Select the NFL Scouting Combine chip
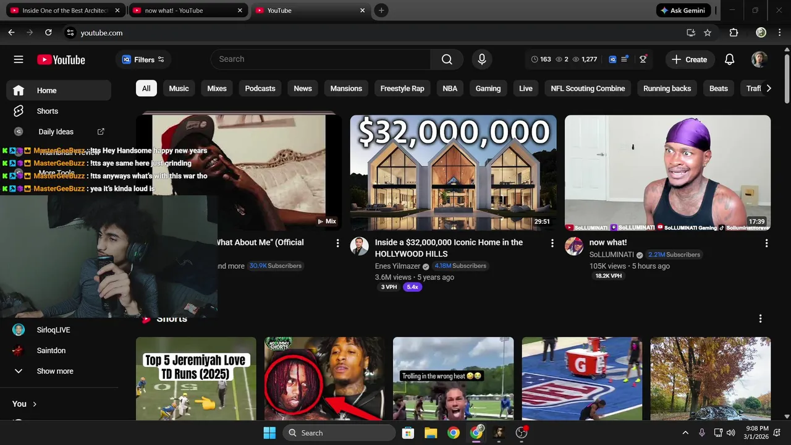 (x=588, y=88)
